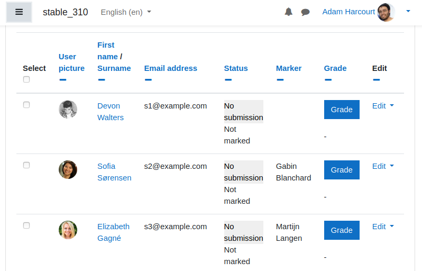422x271 pixels.
Task: Hide the Status column
Action: (228, 80)
